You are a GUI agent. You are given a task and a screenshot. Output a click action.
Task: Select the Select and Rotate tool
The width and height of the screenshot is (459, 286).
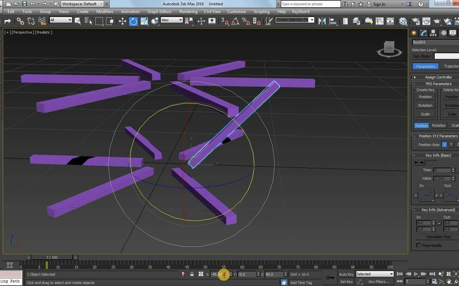point(133,21)
